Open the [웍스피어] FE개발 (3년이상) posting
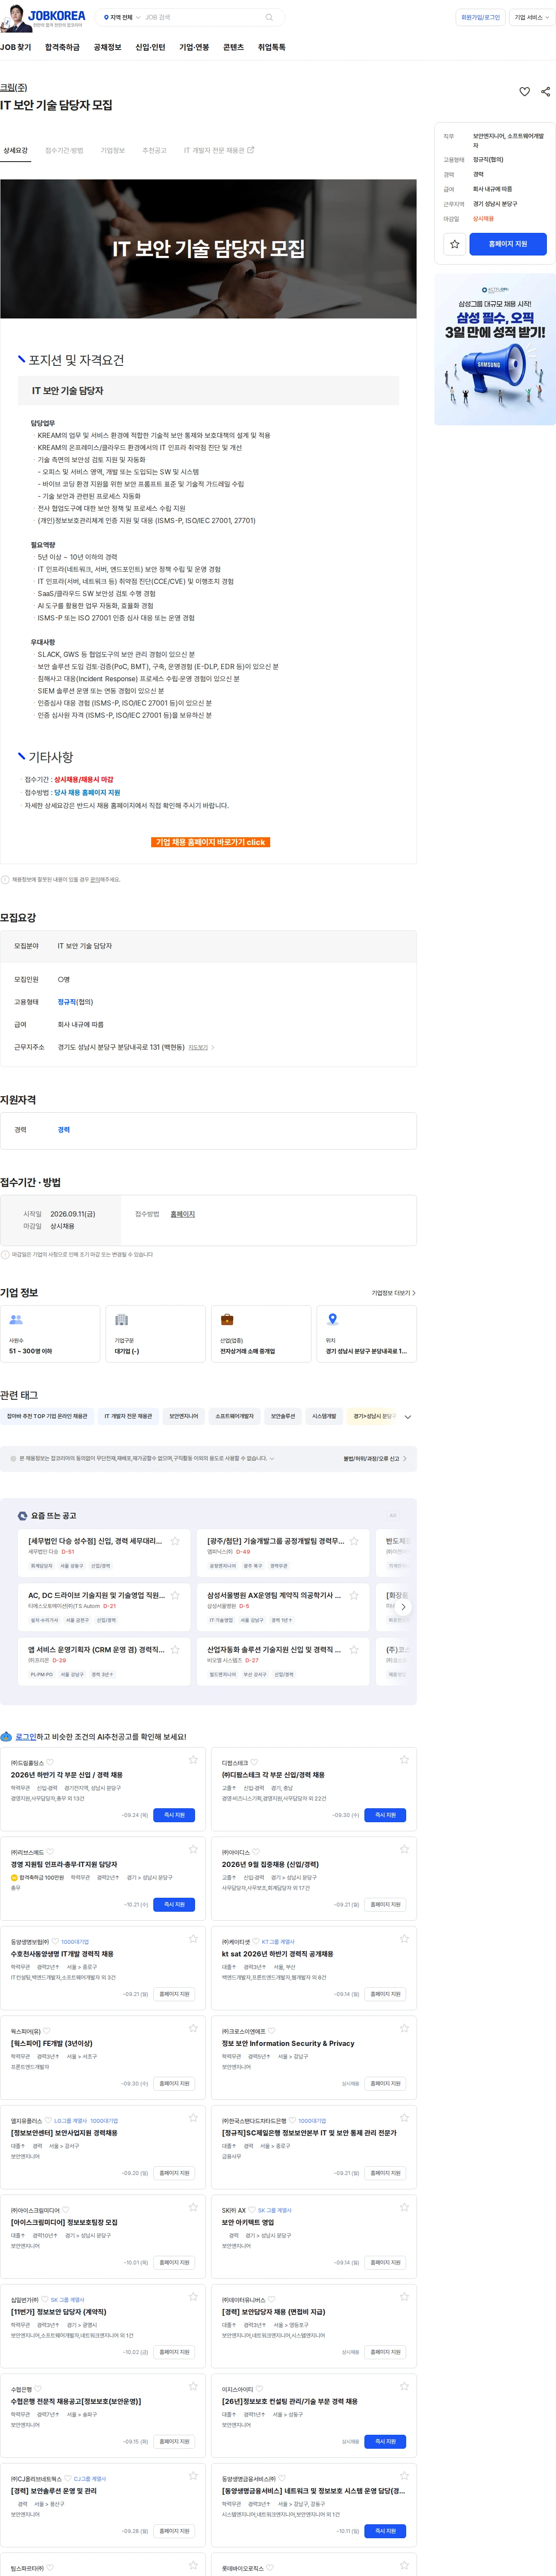The height and width of the screenshot is (2576, 556). coord(52,2043)
